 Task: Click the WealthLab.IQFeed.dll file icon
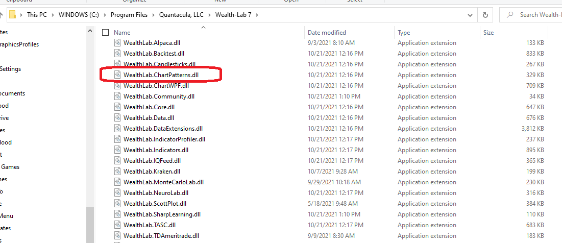click(x=118, y=161)
